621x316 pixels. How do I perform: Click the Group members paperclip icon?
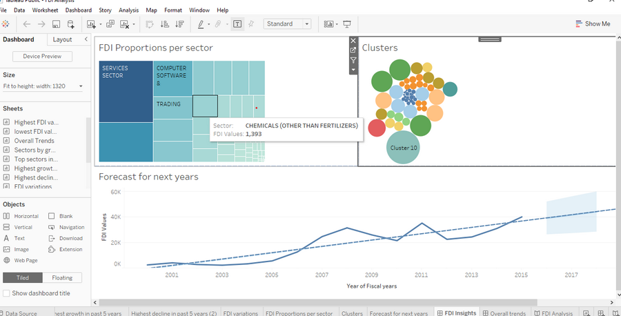point(218,24)
